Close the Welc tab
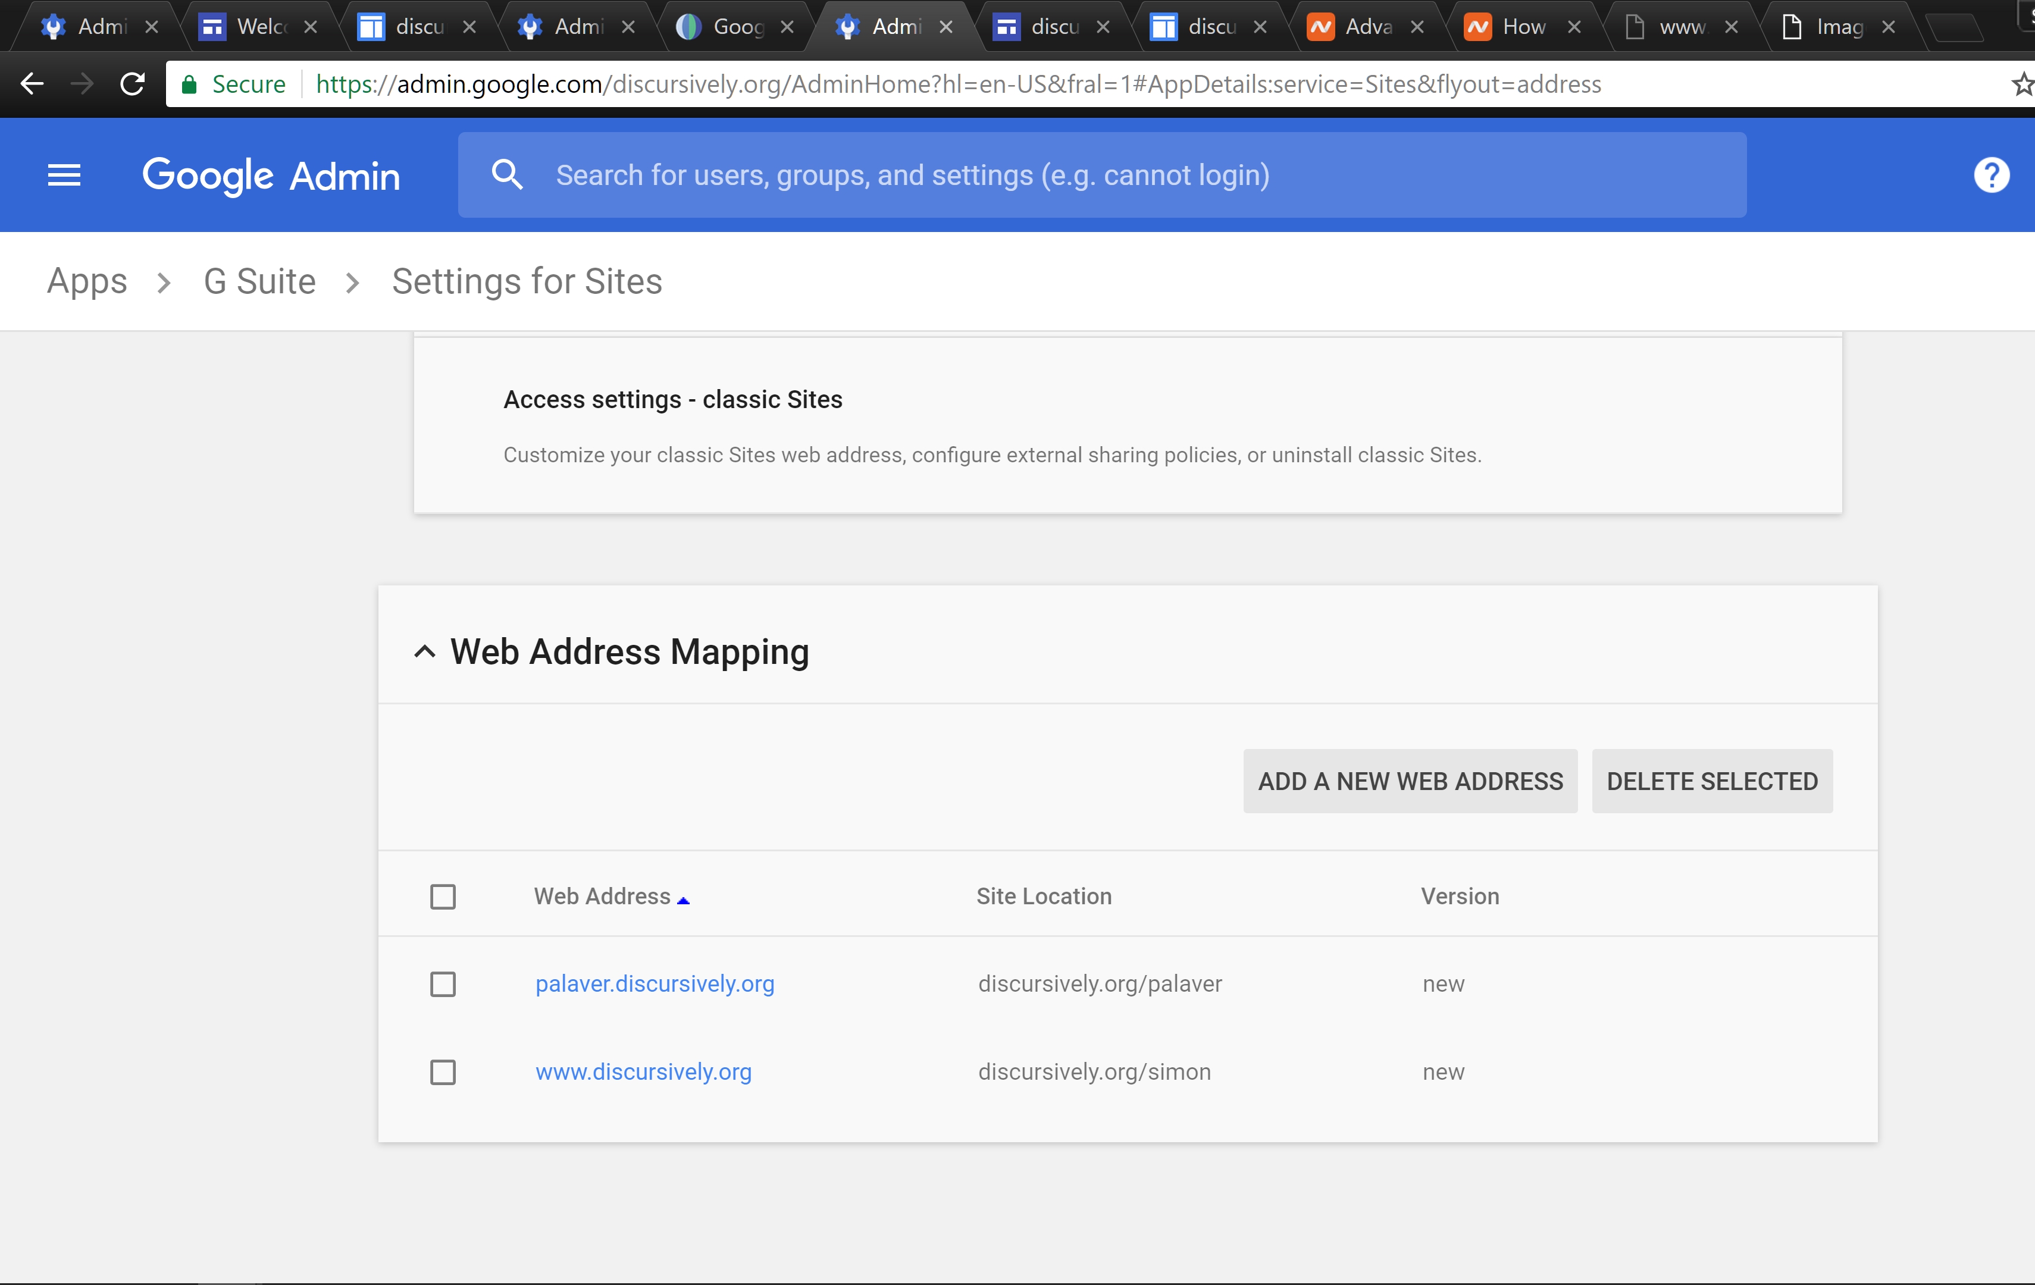Image resolution: width=2035 pixels, height=1285 pixels. coord(311,27)
